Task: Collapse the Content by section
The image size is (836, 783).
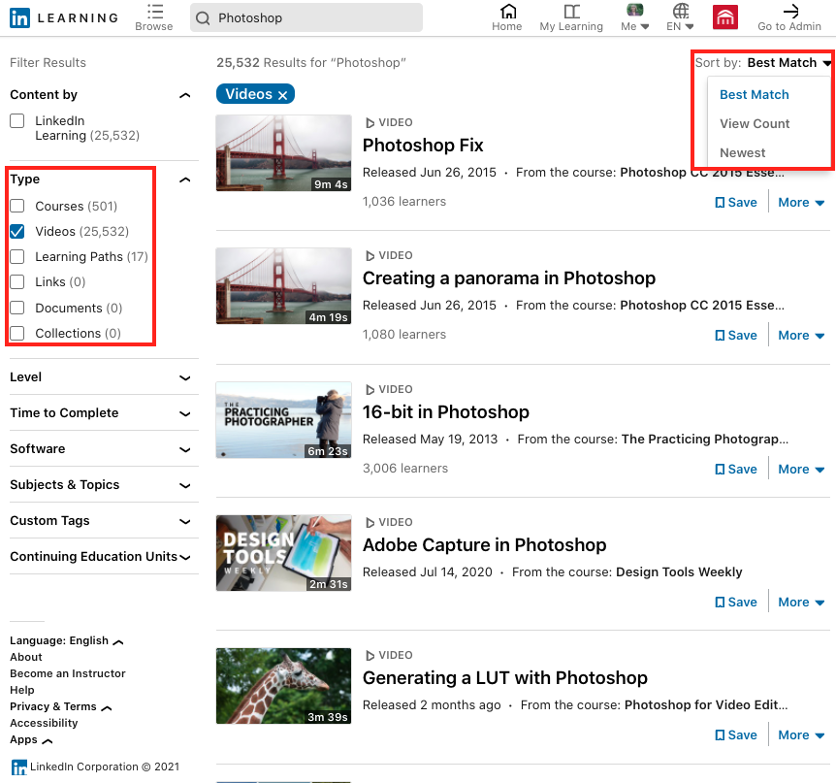Action: (x=185, y=95)
